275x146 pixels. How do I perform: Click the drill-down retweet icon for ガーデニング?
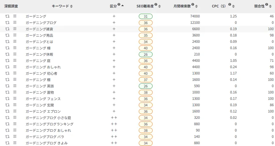point(7,16)
